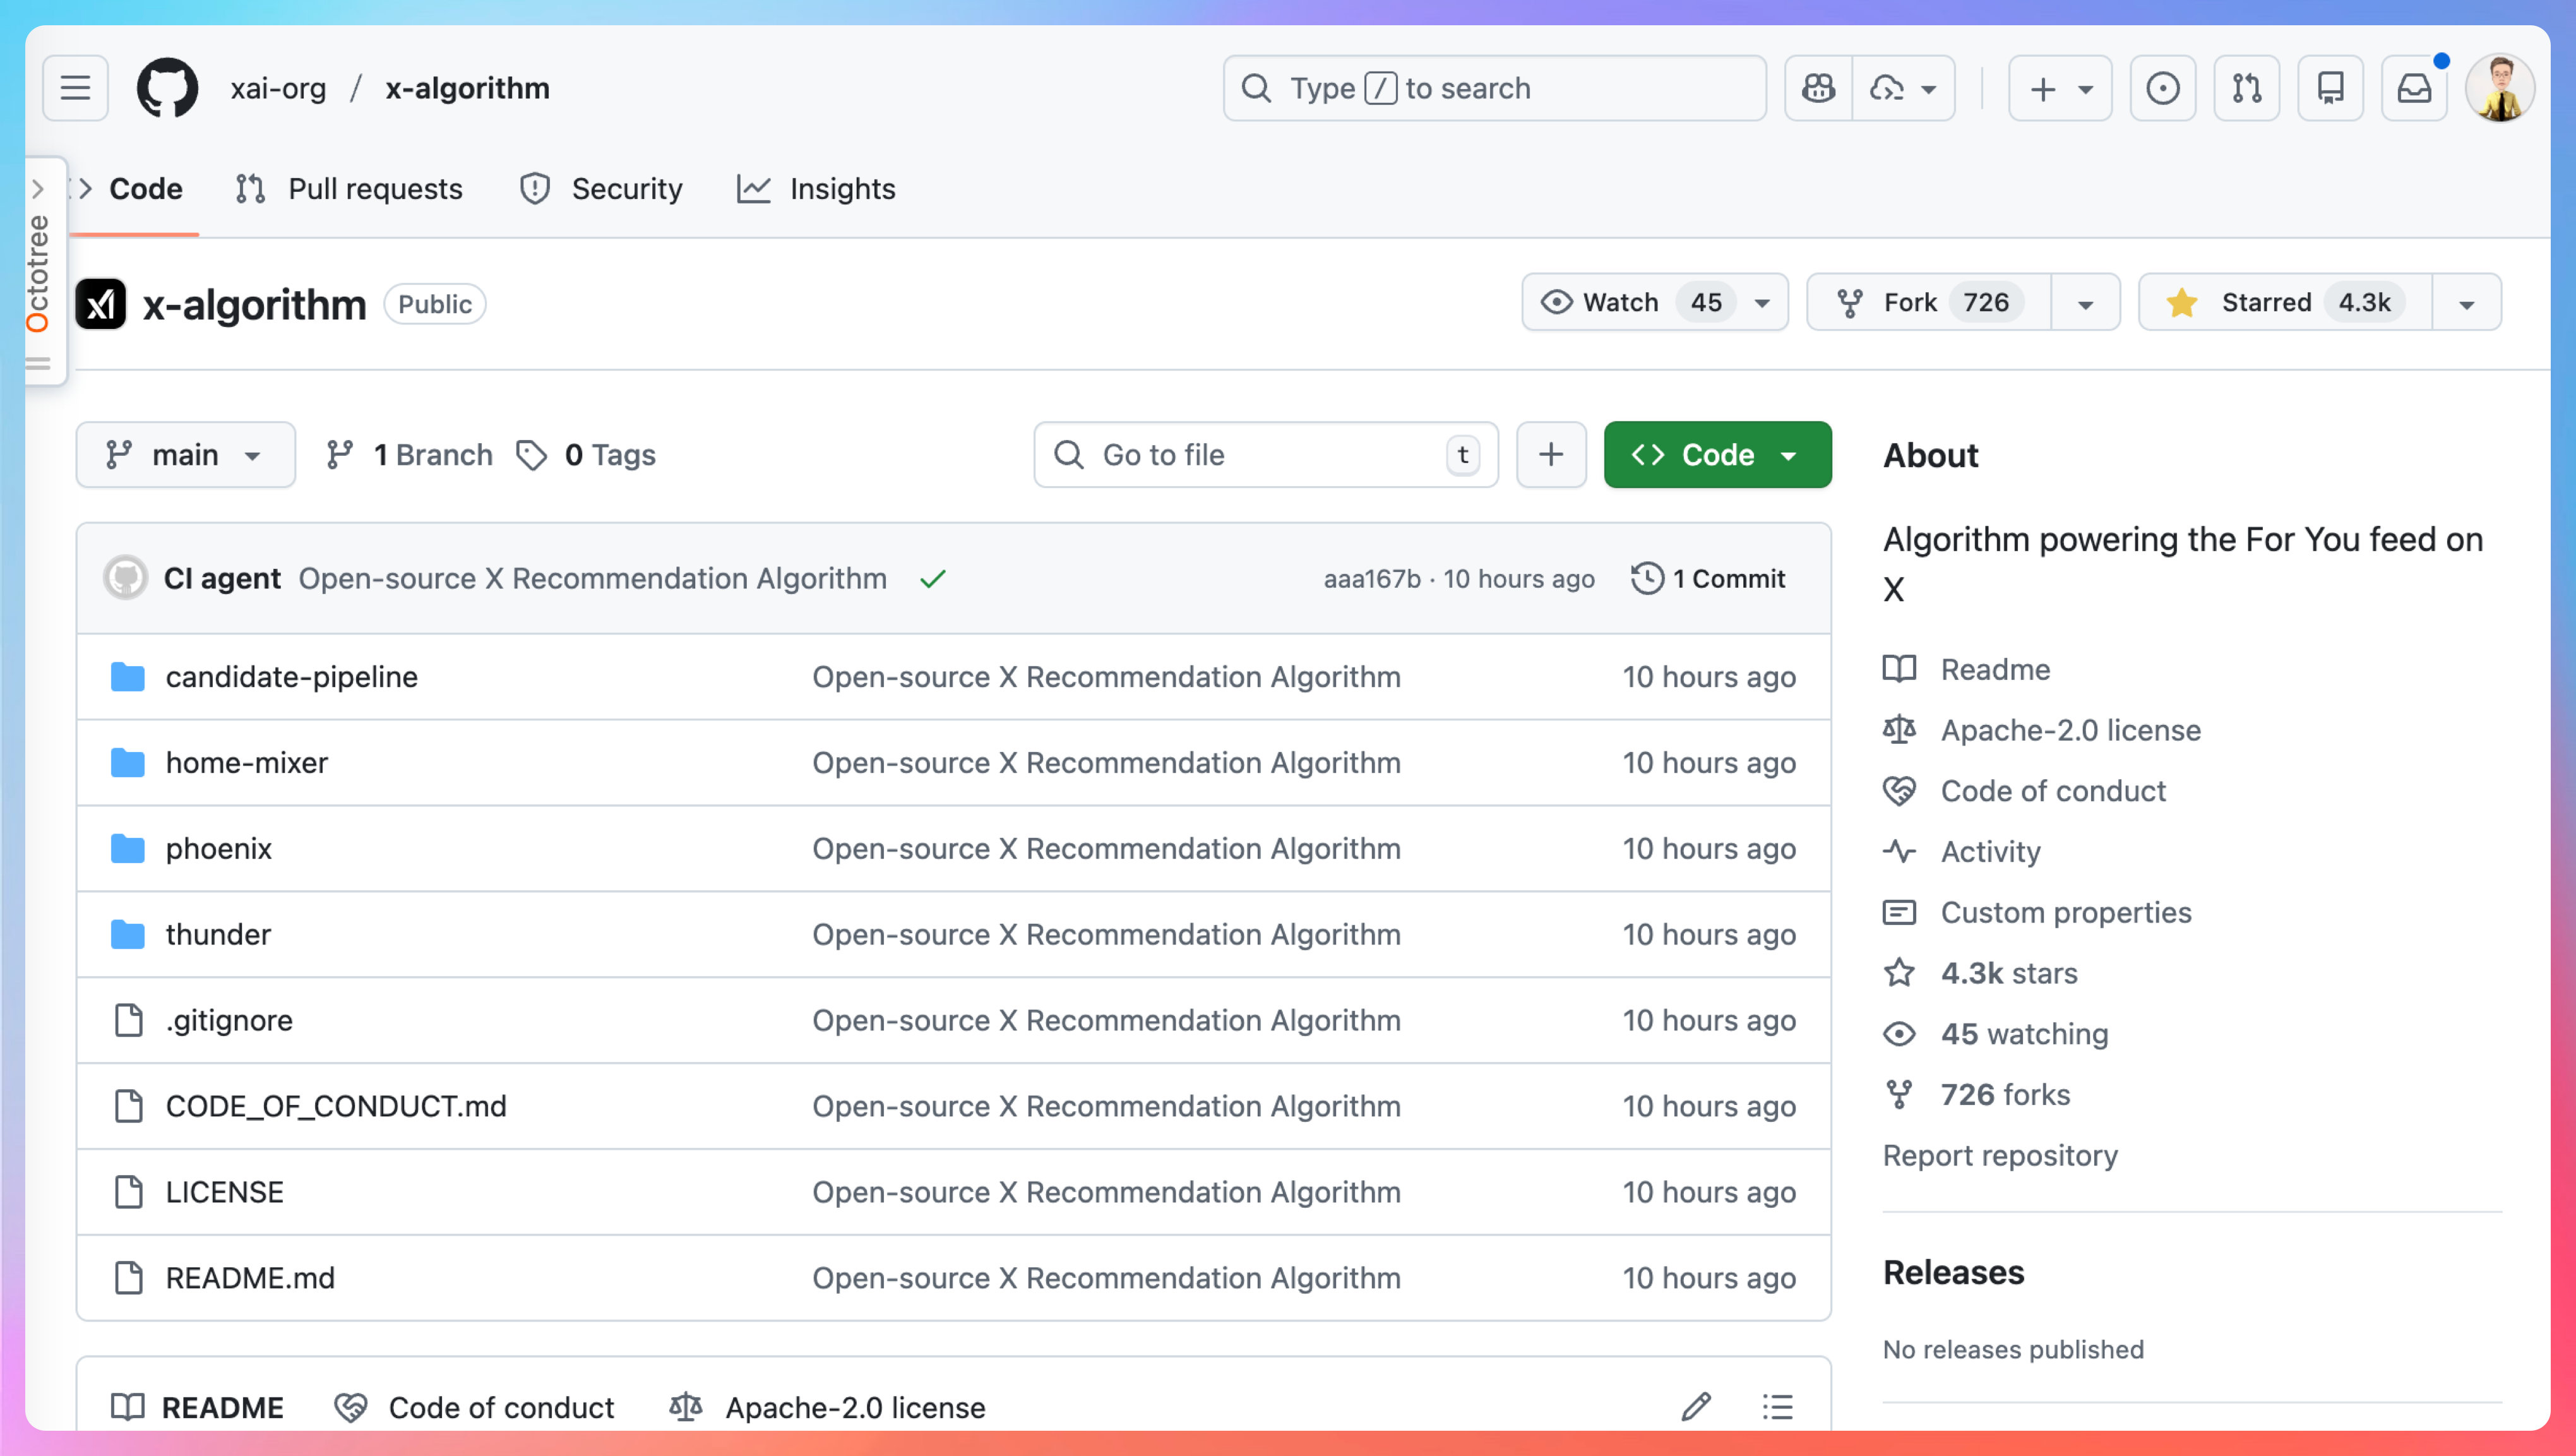Click the GitHub logo home icon
Viewport: 2576px width, 1456px height.
[167, 88]
